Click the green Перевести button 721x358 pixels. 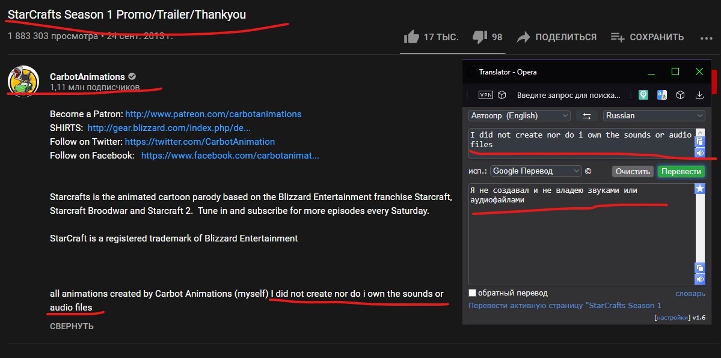click(x=681, y=171)
